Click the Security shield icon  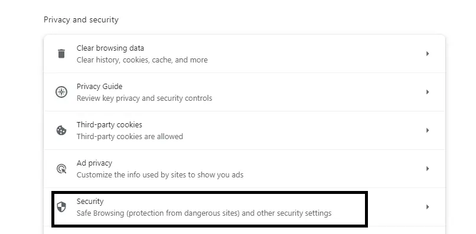pos(61,207)
